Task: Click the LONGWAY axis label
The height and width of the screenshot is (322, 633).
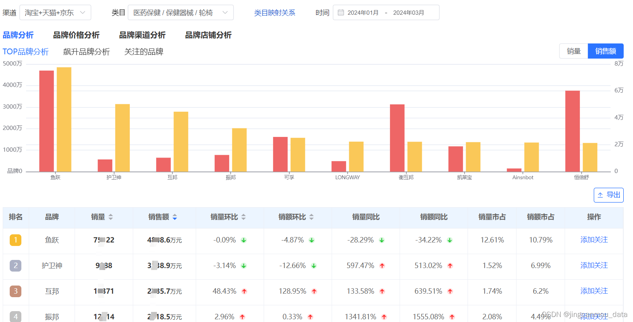Action: click(348, 177)
